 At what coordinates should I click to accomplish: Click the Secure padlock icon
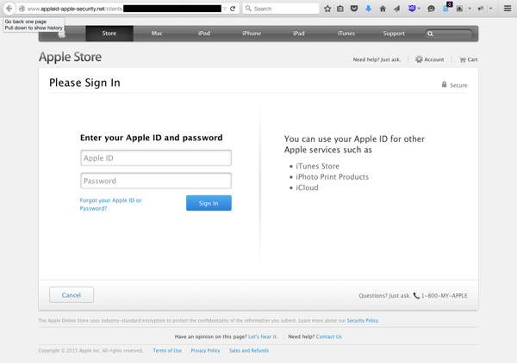pyautogui.click(x=444, y=84)
